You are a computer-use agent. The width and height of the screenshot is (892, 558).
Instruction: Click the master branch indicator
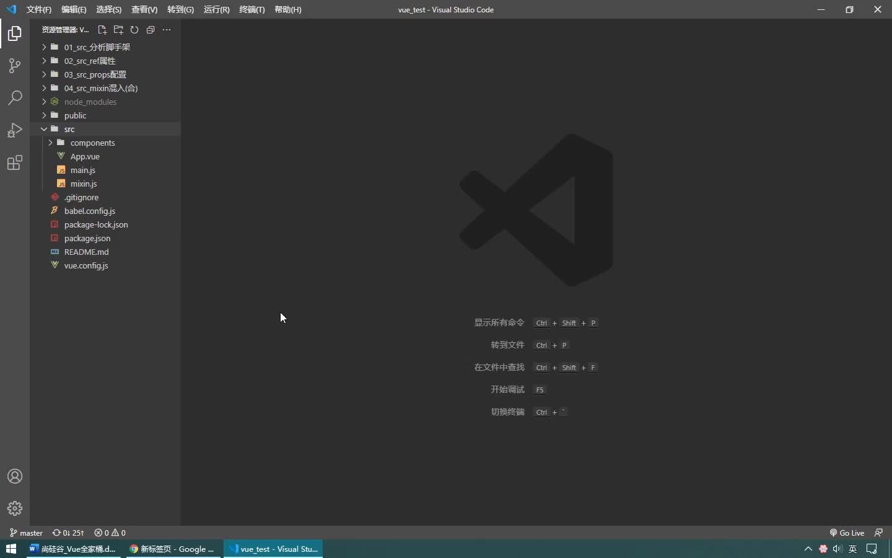click(x=26, y=533)
